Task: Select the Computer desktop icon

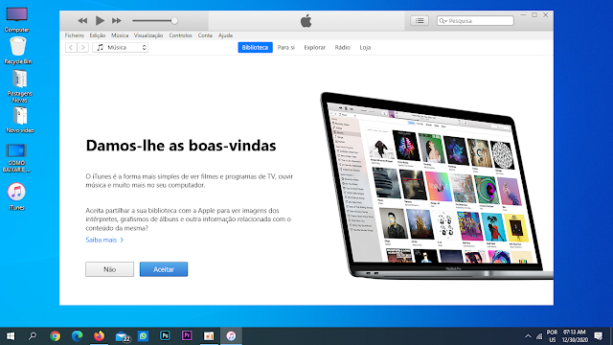Action: click(x=16, y=19)
